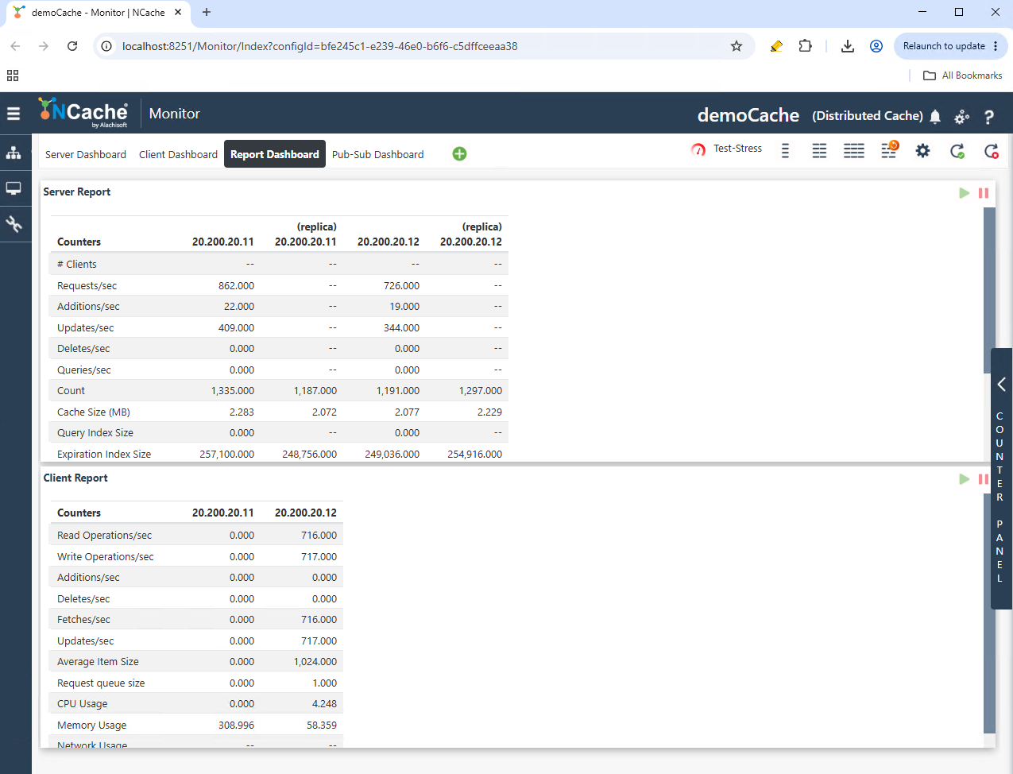Open the Client Dashboard tab
The height and width of the screenshot is (774, 1013).
[x=178, y=155]
